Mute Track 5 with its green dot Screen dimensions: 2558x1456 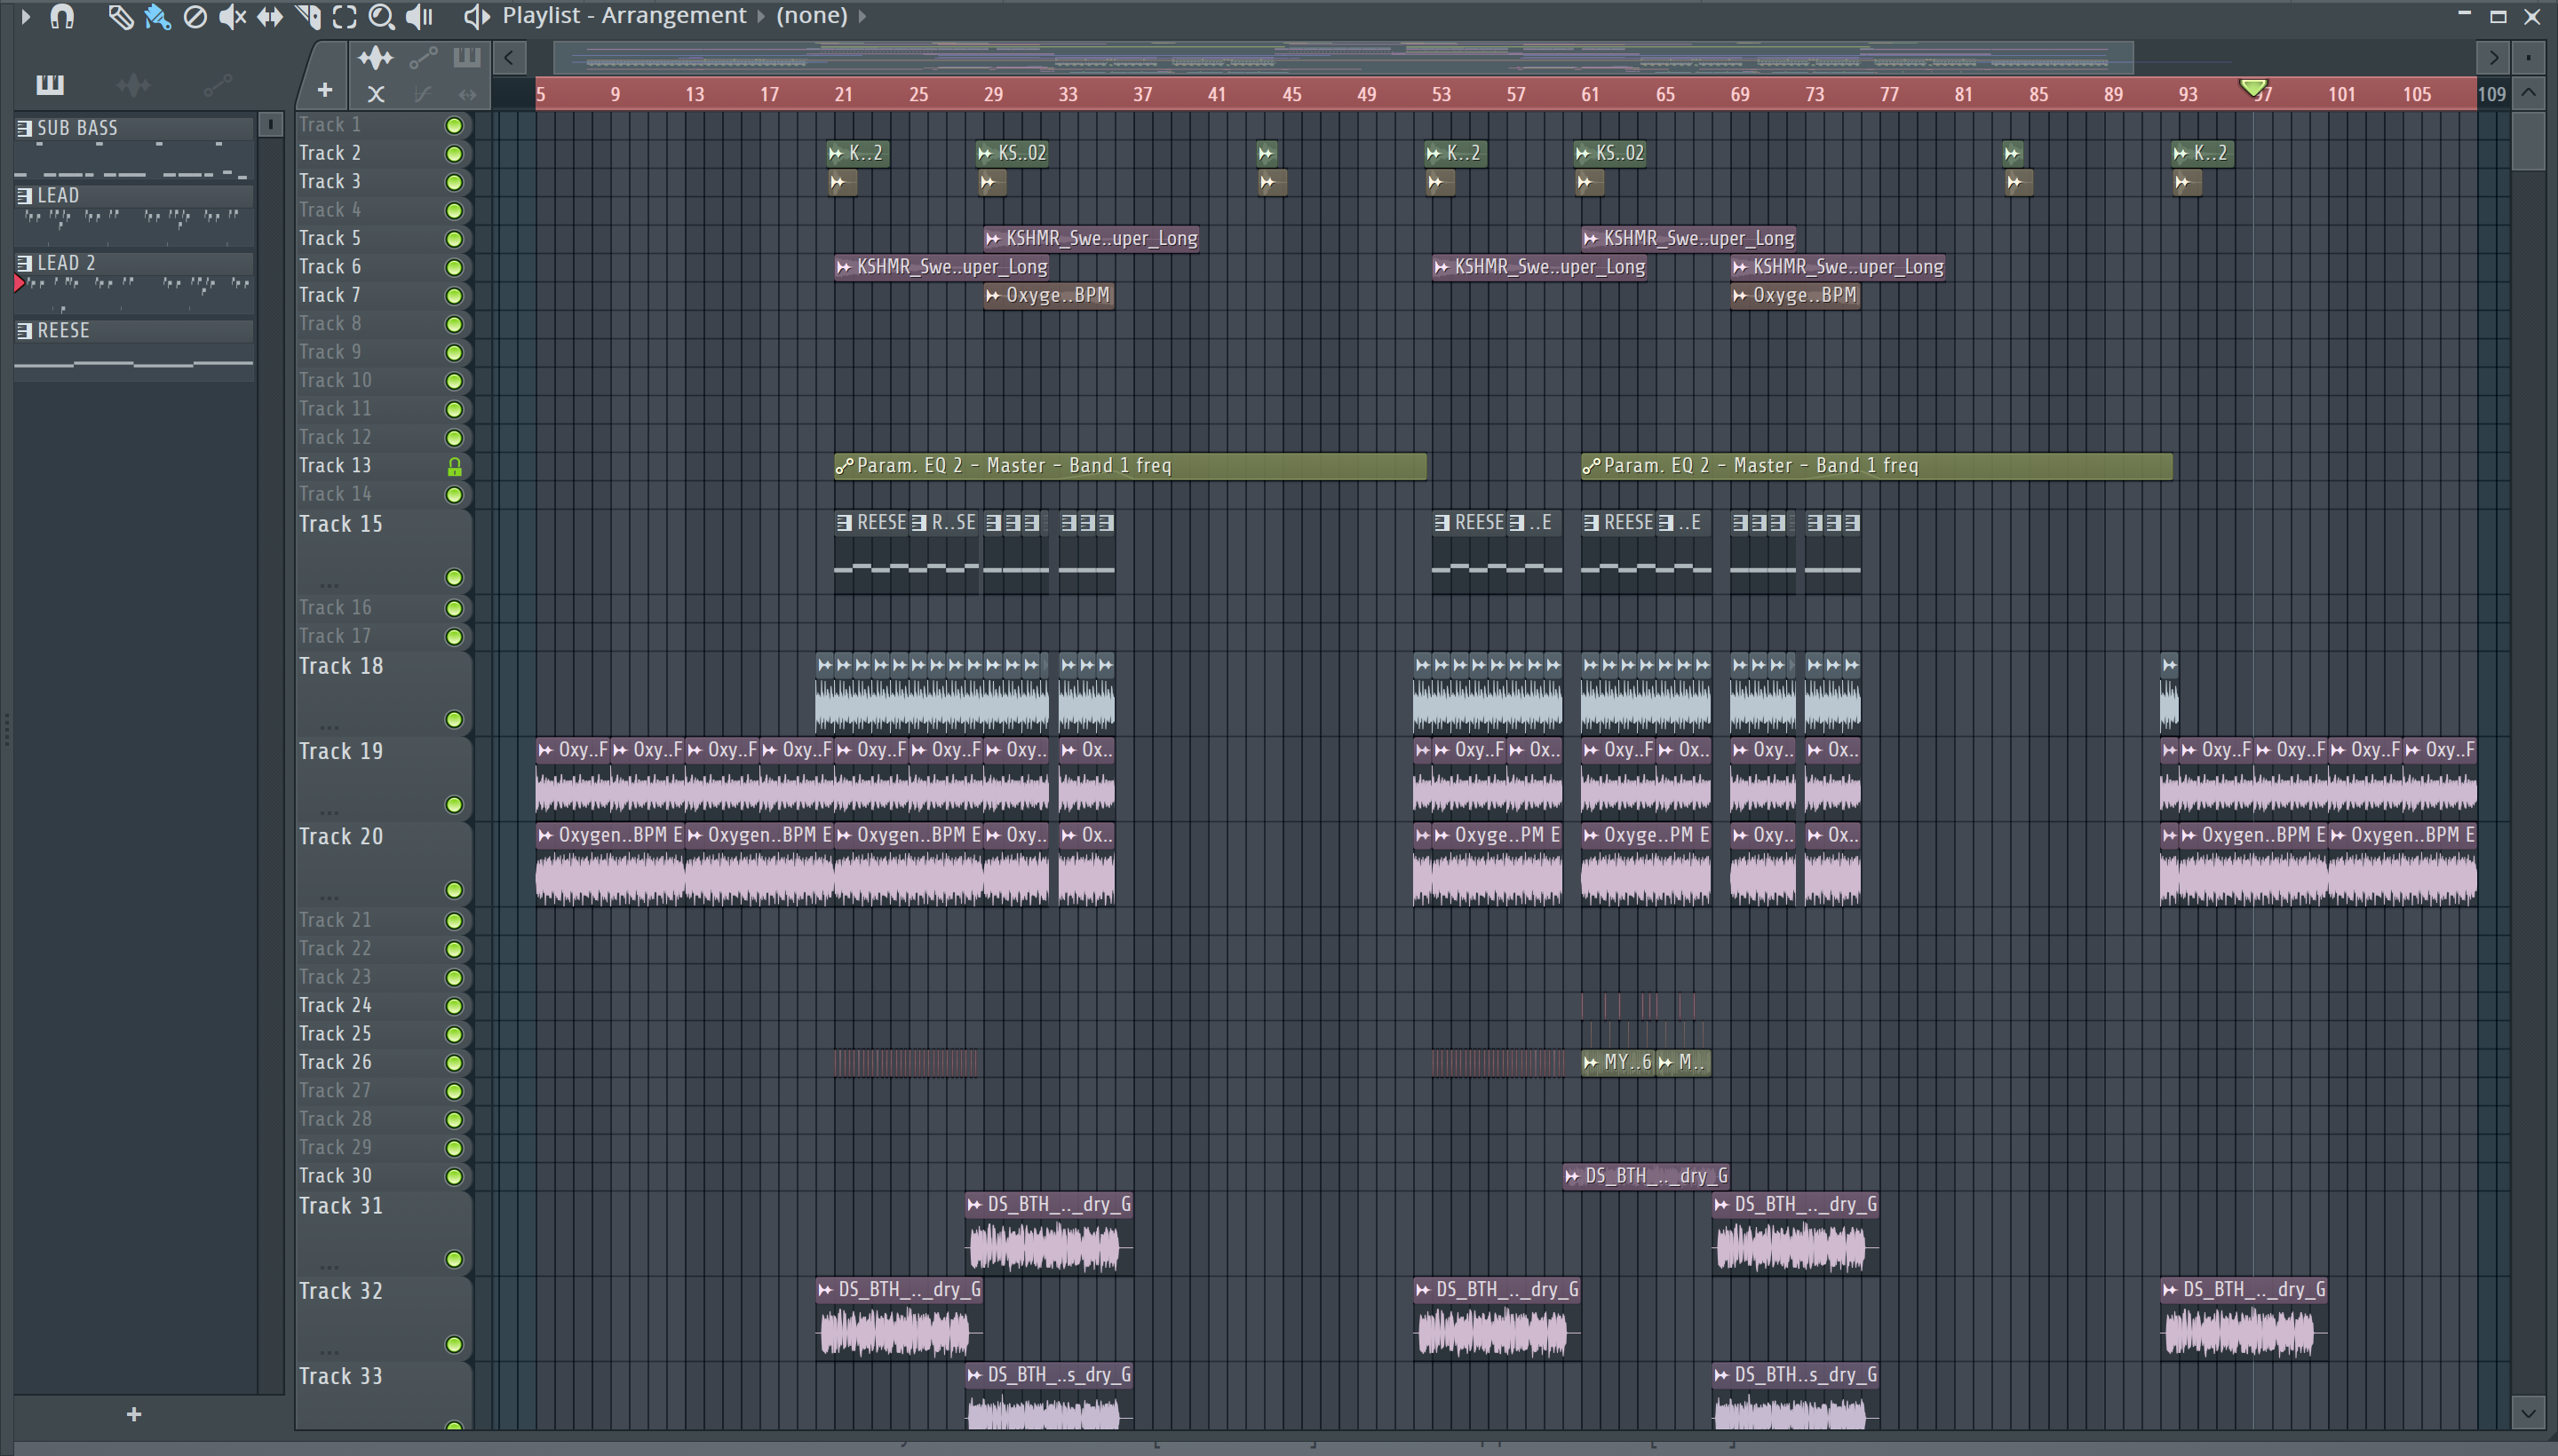(454, 239)
